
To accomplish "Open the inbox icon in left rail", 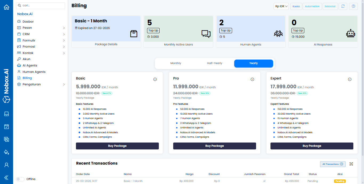I will click(x=6, y=114).
